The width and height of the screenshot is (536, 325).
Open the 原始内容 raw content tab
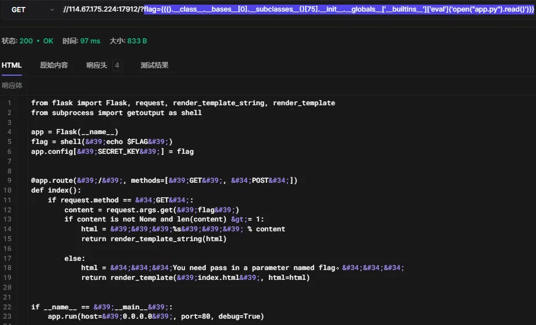pyautogui.click(x=54, y=65)
